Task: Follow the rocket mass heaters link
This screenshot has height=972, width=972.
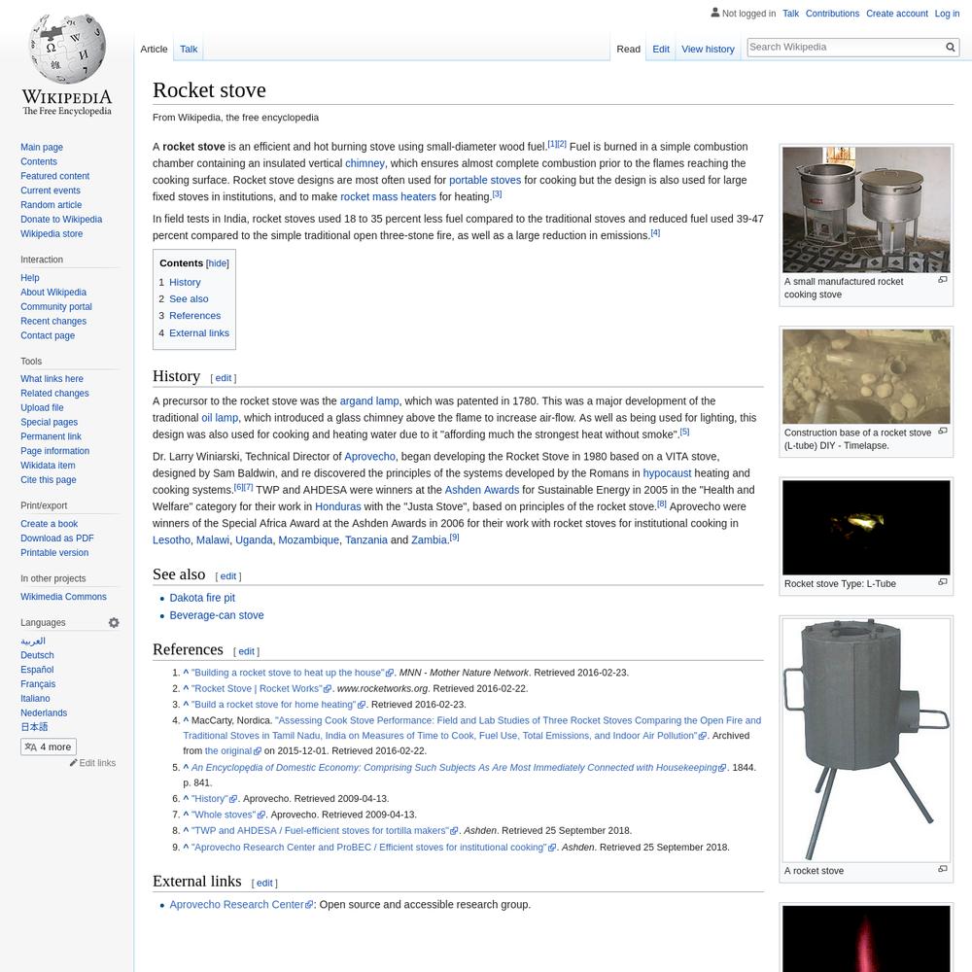Action: (x=388, y=196)
